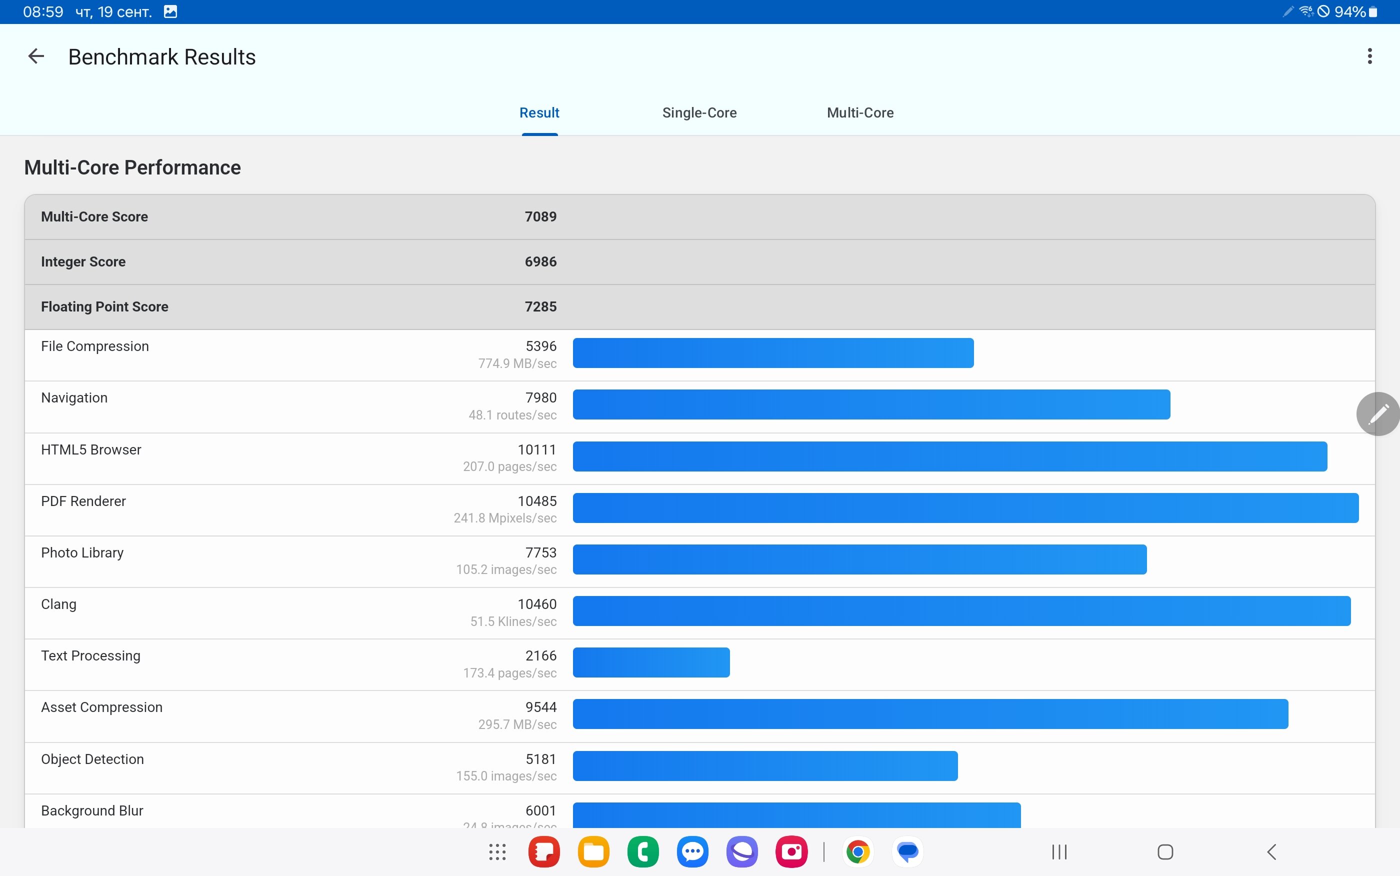Tap the home navigation button

click(1165, 851)
